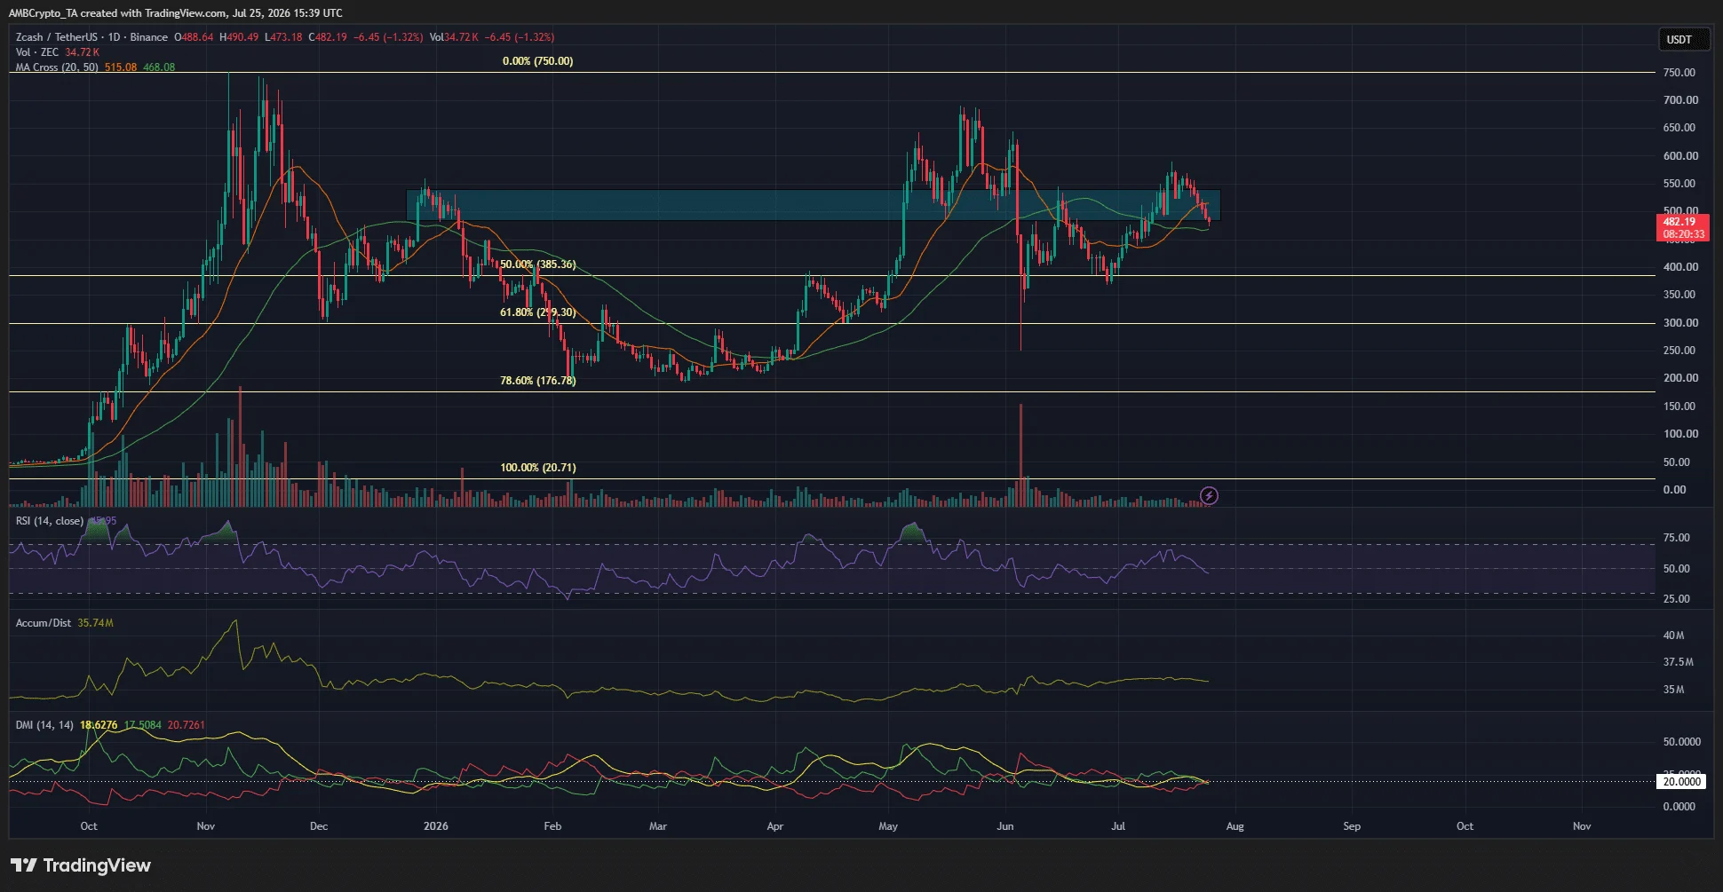Click the Feb label on time axis

552,826
